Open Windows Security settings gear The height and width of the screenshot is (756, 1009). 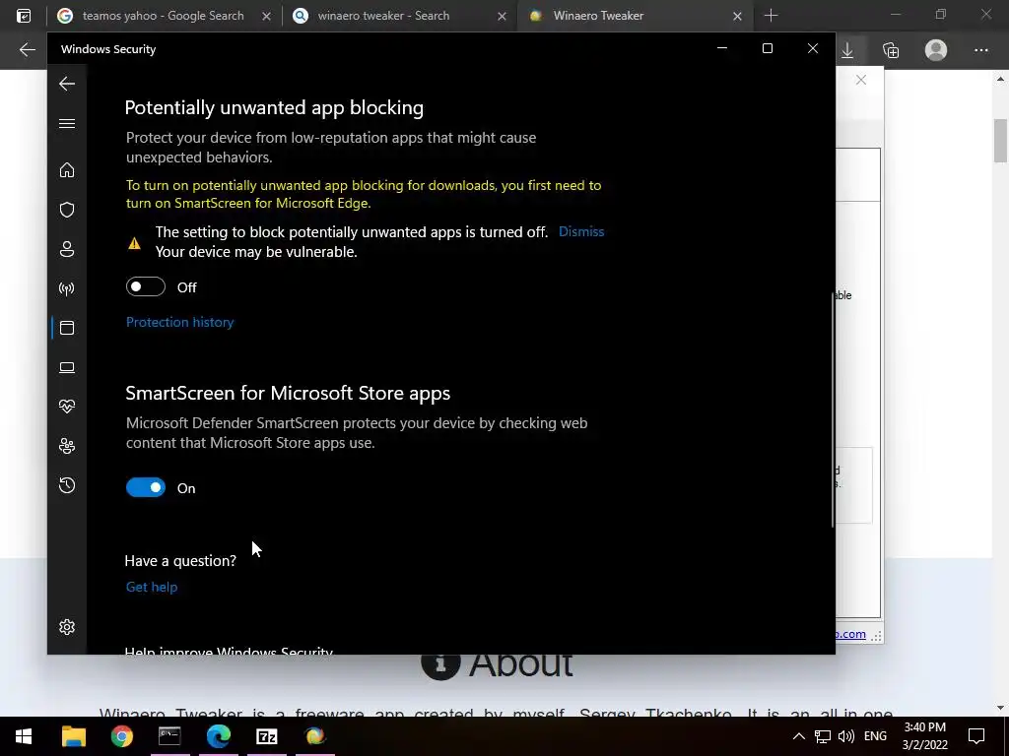pos(67,627)
